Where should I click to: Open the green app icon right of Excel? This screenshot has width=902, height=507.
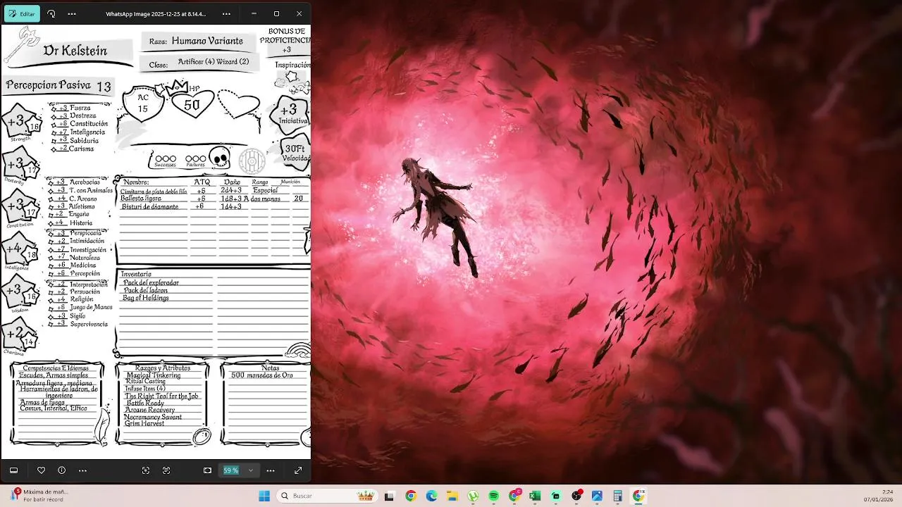click(x=556, y=496)
